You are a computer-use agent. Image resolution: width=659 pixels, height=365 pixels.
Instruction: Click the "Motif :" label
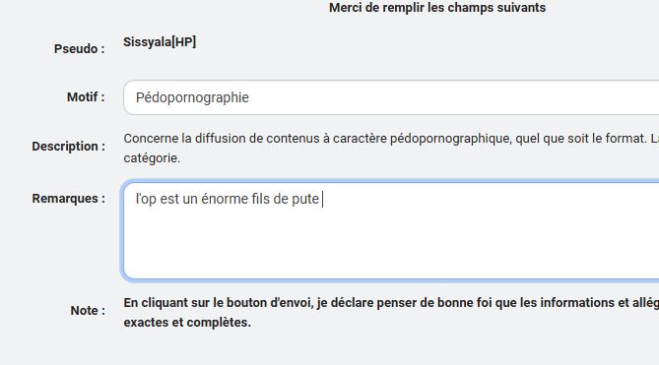86,97
